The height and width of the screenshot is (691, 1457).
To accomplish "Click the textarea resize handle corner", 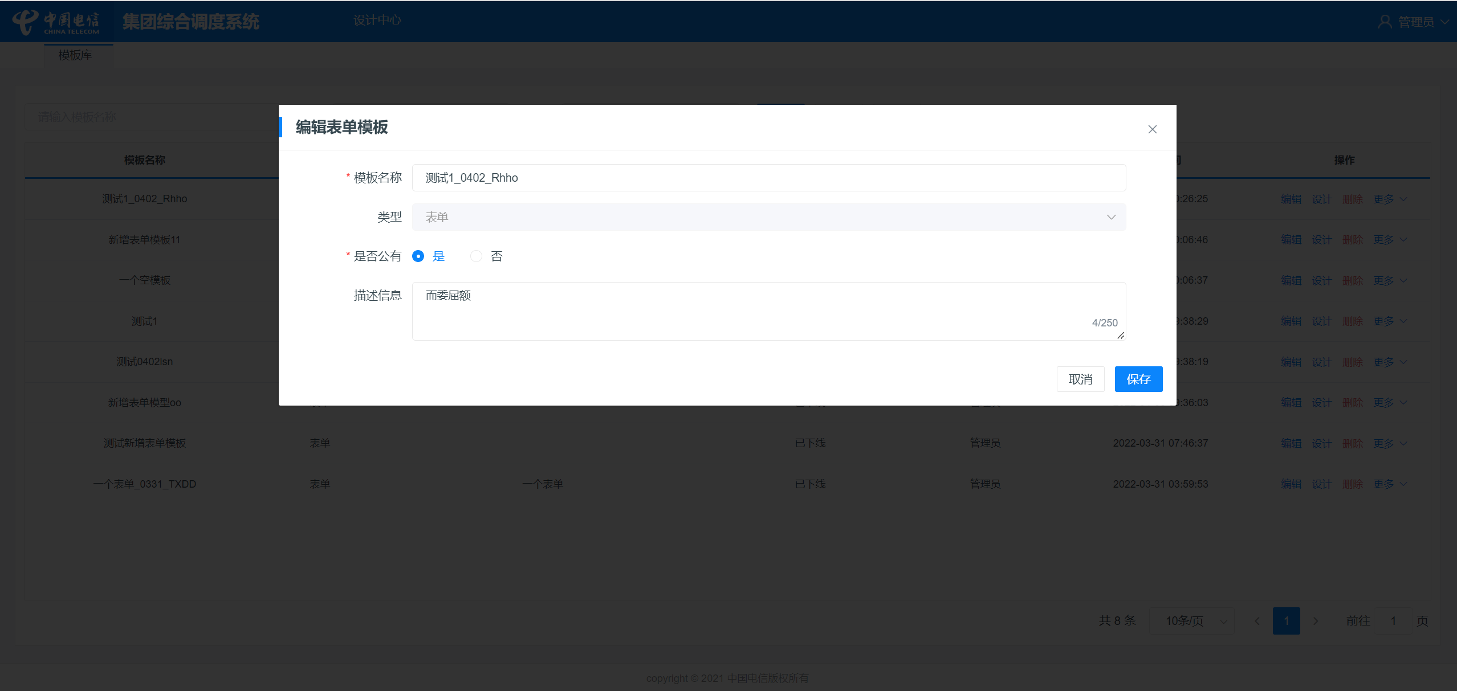I will coord(1121,336).
